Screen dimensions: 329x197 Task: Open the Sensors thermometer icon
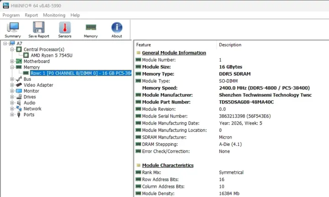point(65,27)
